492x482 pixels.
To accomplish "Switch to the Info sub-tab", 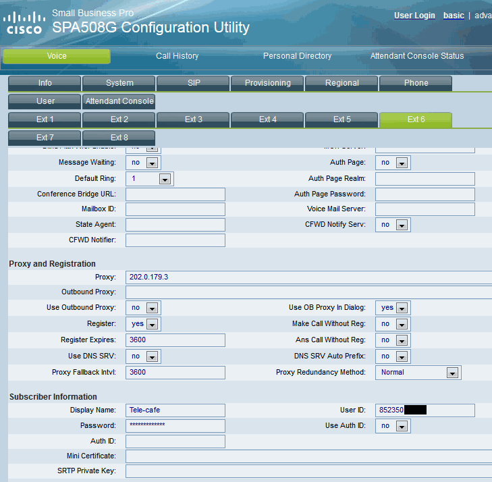I will 45,83.
